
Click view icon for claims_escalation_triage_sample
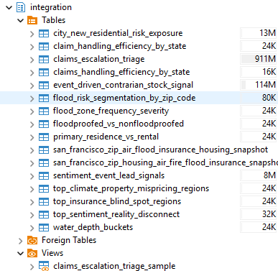tap(44, 266)
